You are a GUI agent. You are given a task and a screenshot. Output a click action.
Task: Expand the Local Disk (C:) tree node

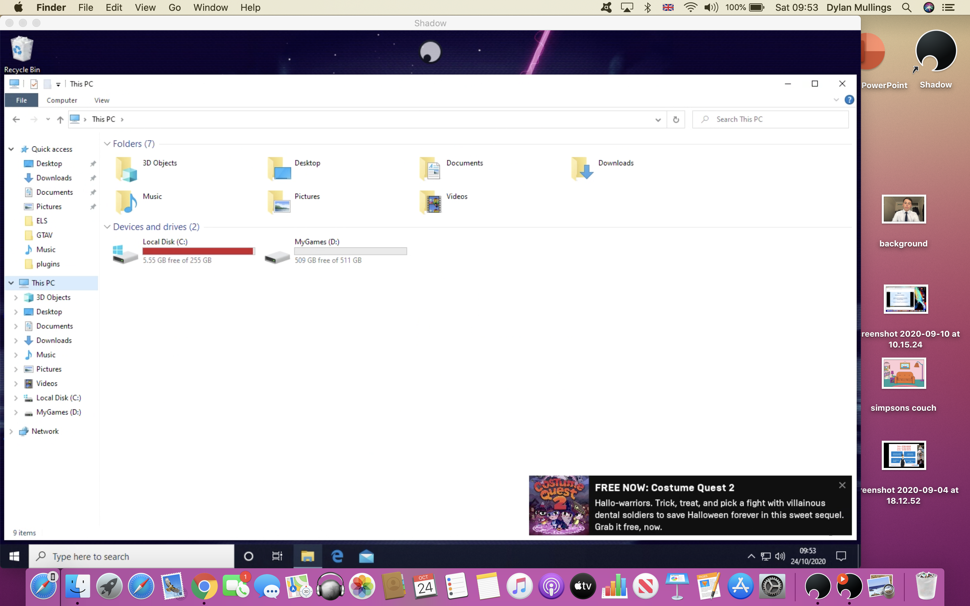16,398
